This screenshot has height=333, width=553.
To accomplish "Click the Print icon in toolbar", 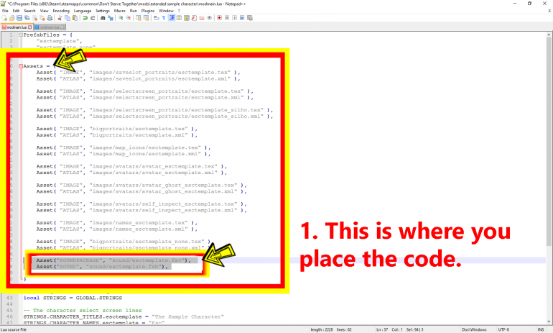I will point(50,18).
